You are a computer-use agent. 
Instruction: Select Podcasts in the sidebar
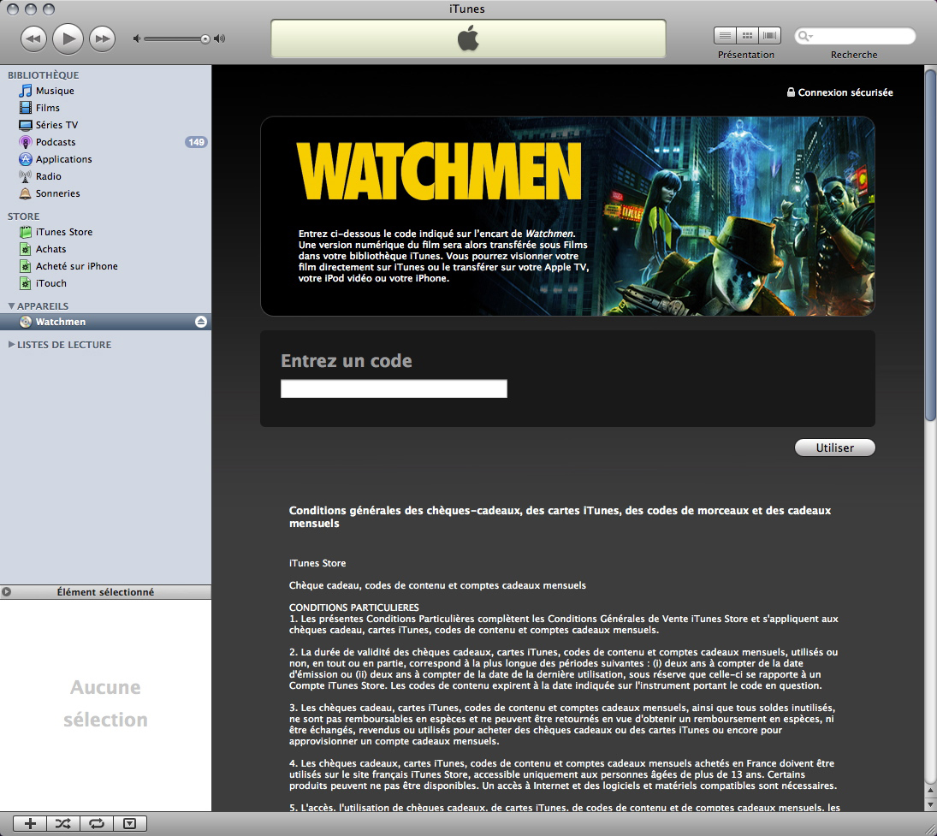(x=56, y=142)
